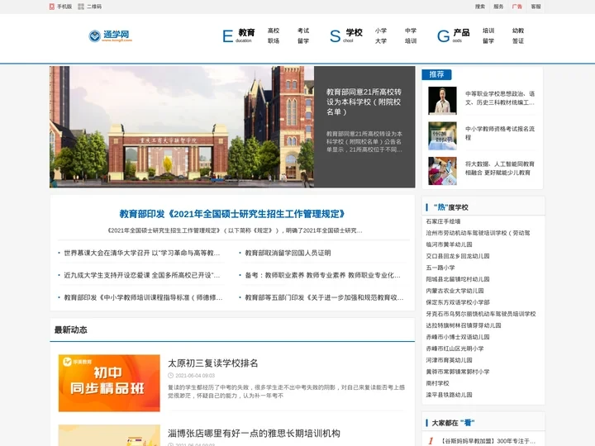Select 培训 under 产品 menu
The image size is (595, 446).
[488, 31]
